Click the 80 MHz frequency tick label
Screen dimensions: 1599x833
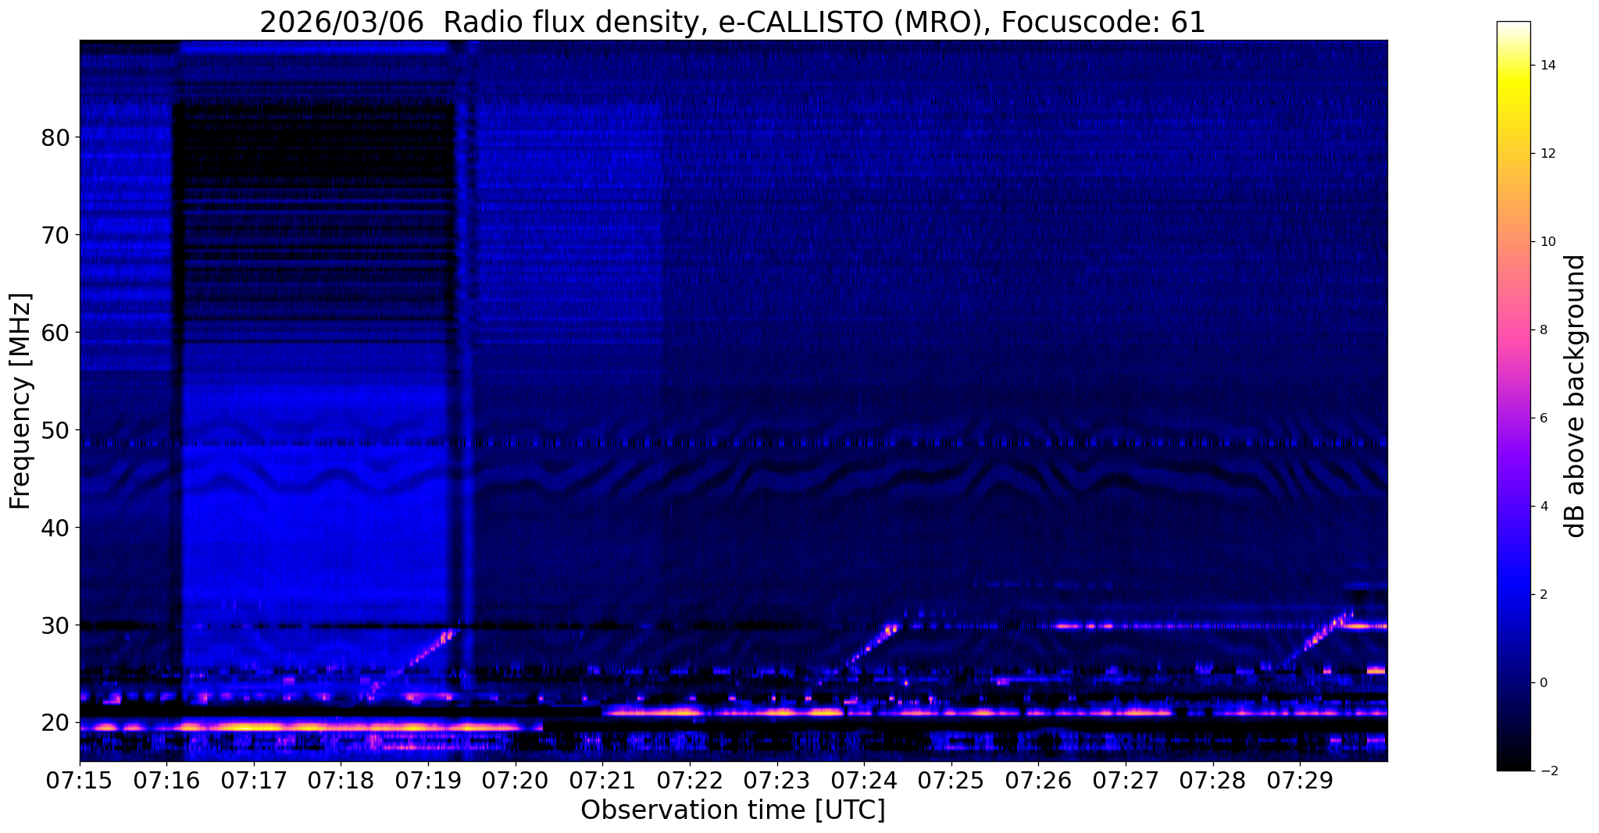[x=55, y=137]
